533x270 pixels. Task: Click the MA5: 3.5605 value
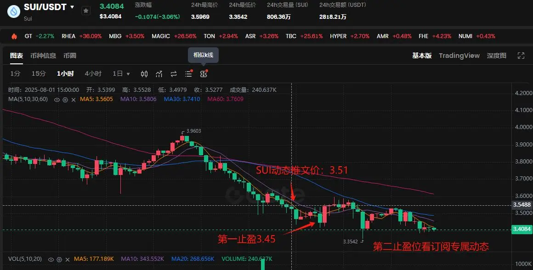click(x=96, y=99)
